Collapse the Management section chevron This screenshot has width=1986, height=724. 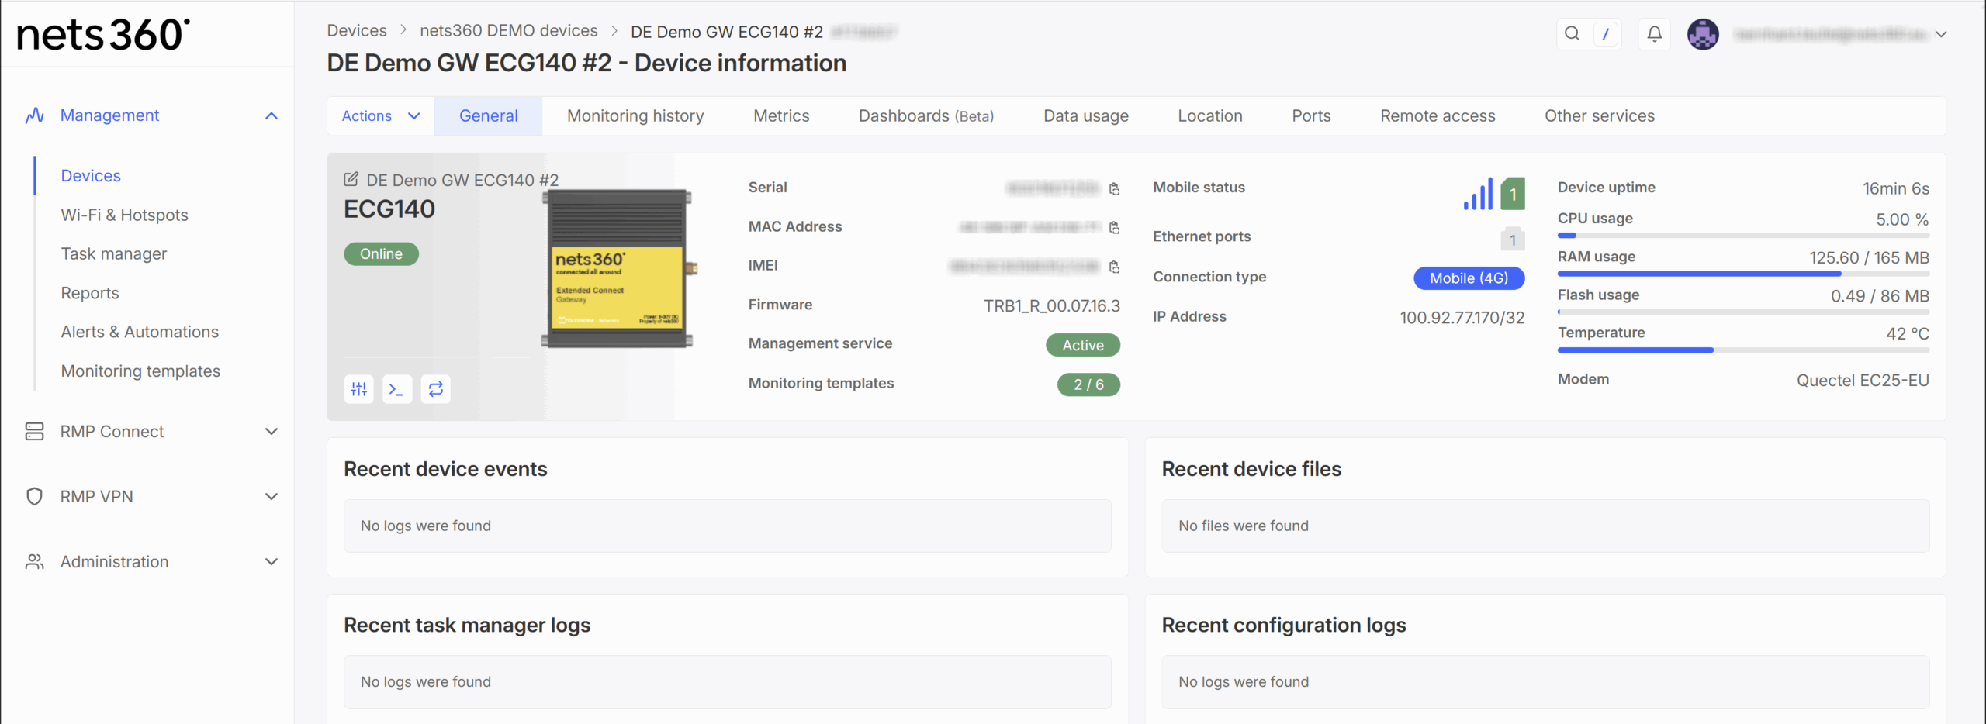pyautogui.click(x=271, y=115)
